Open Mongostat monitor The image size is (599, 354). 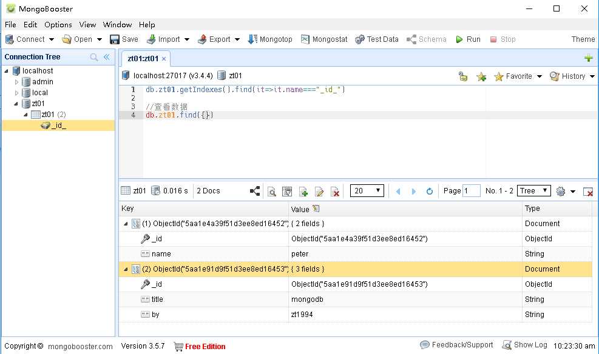coord(324,39)
